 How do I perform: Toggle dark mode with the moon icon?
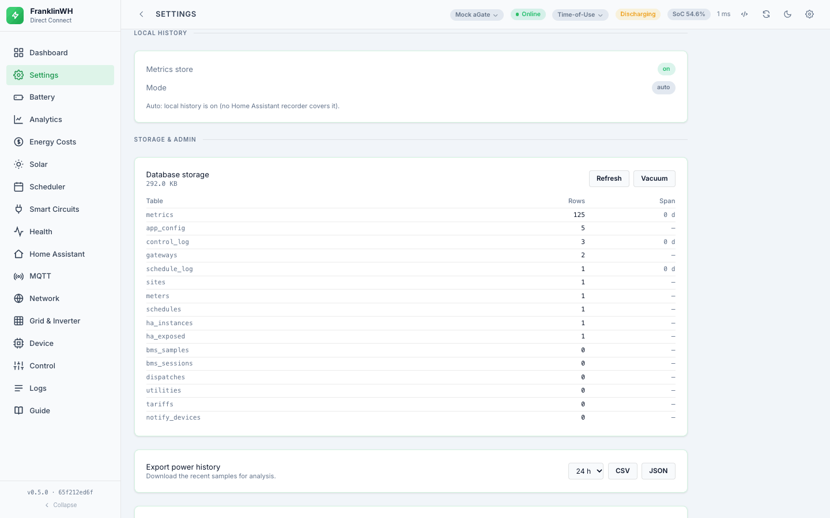pyautogui.click(x=788, y=14)
